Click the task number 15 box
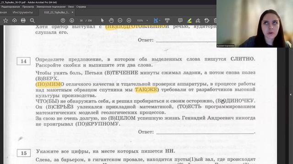Viewport: 293px width, 164px height. pos(24,153)
